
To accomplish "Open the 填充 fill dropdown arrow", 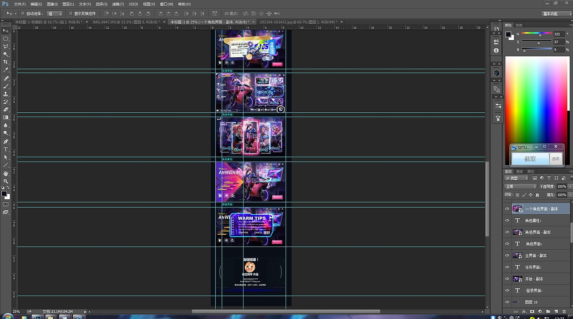I will pyautogui.click(x=570, y=195).
